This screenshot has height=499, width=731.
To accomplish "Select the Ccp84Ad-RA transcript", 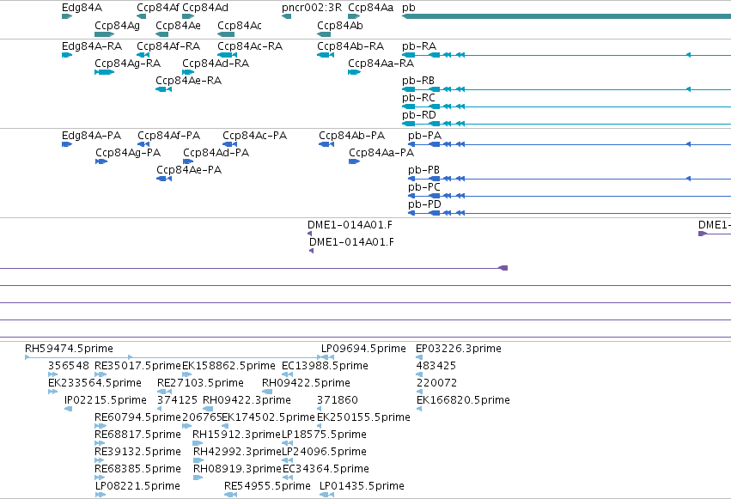I will coord(188,72).
